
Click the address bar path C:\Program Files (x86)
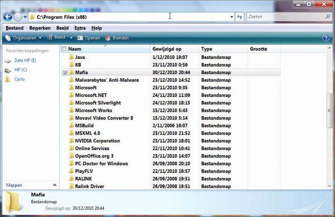coord(62,17)
